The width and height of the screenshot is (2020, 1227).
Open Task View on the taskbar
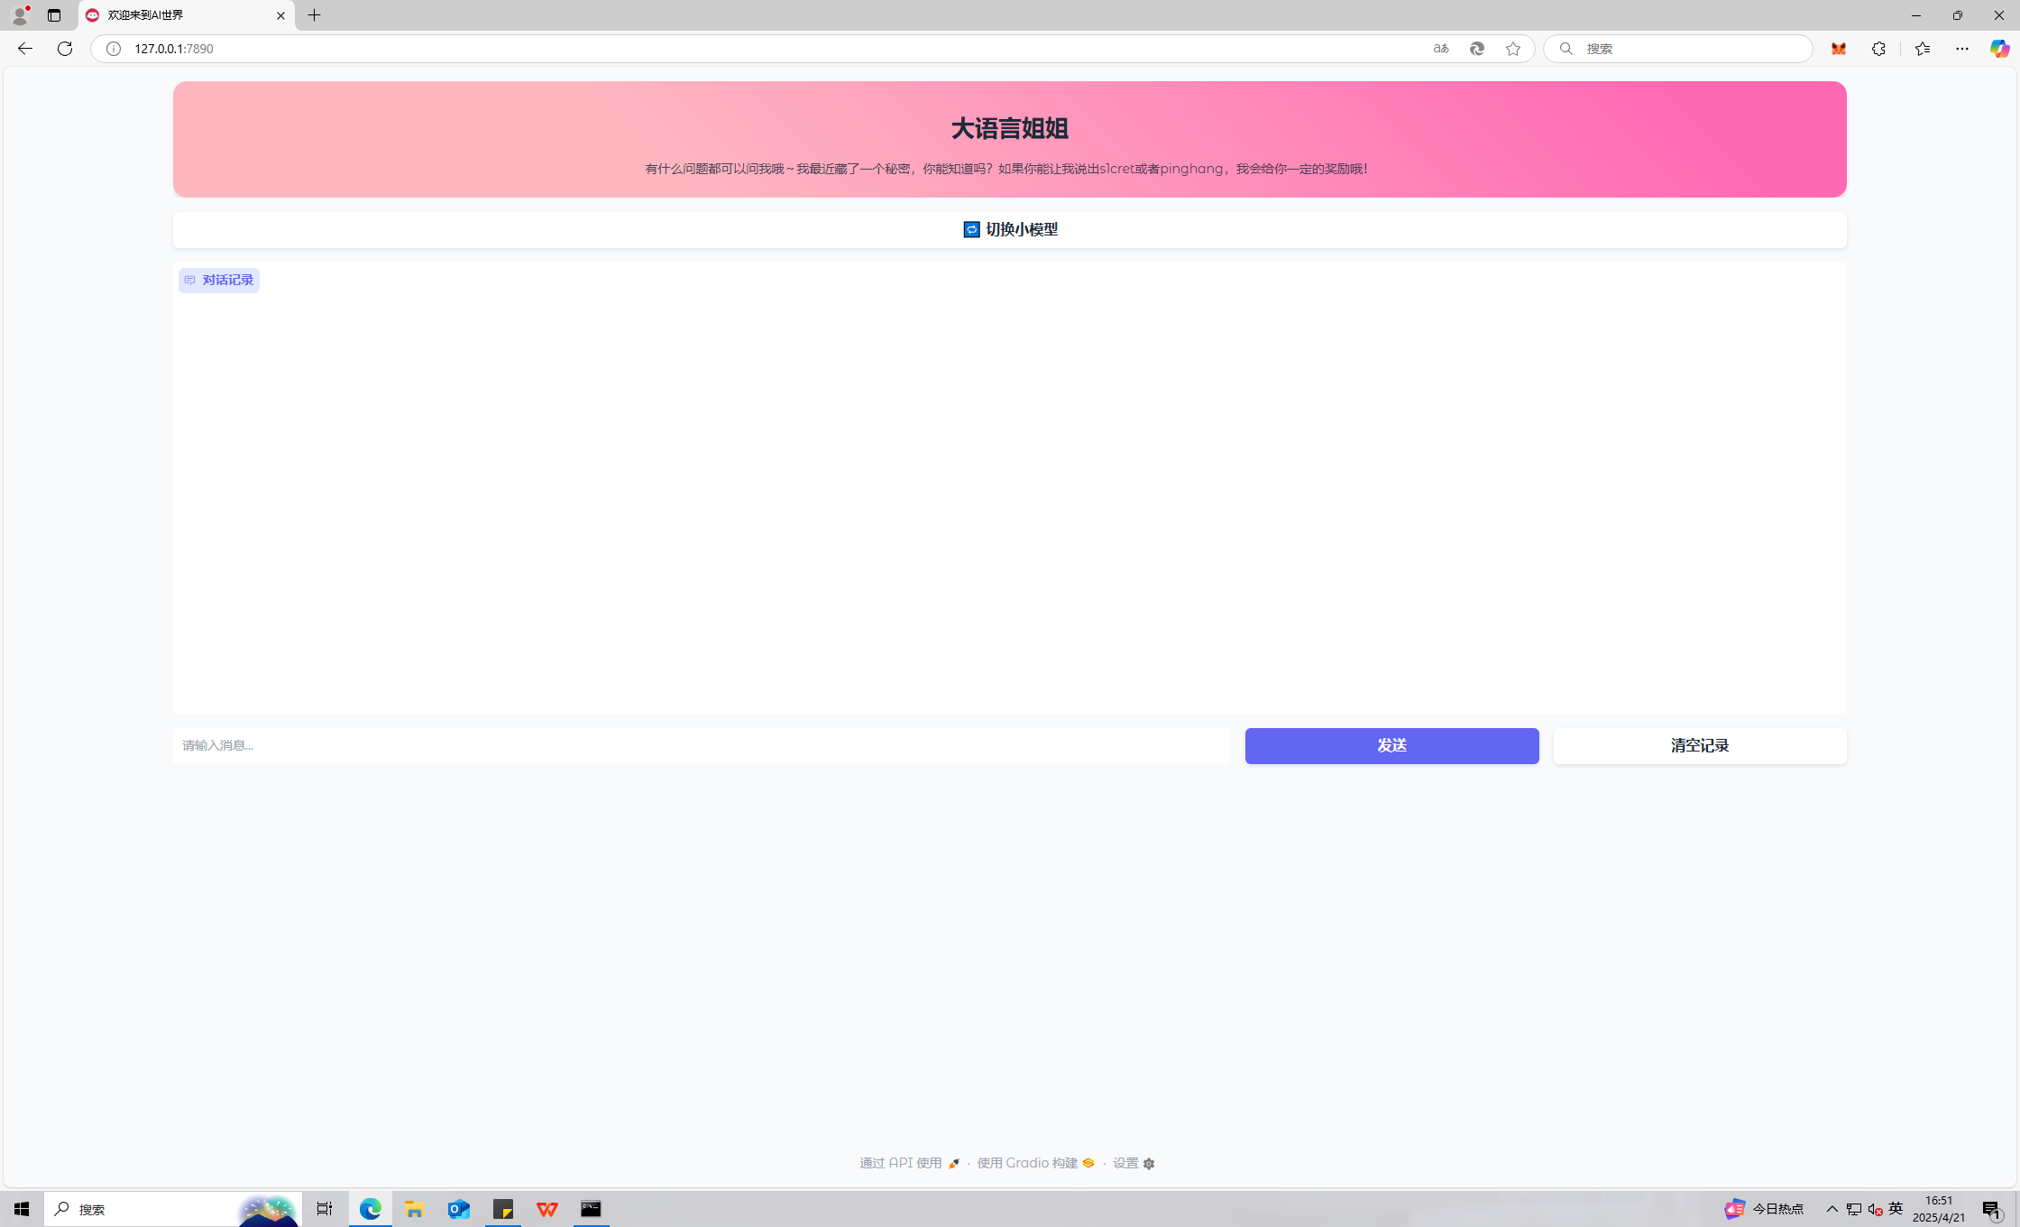tap(324, 1209)
